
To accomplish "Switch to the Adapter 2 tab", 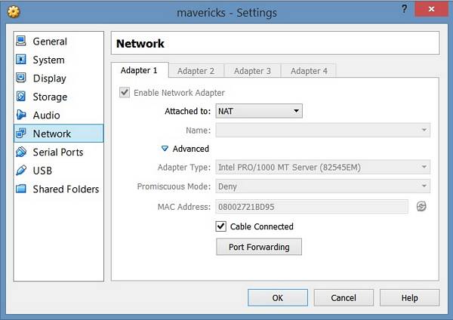I will click(196, 71).
